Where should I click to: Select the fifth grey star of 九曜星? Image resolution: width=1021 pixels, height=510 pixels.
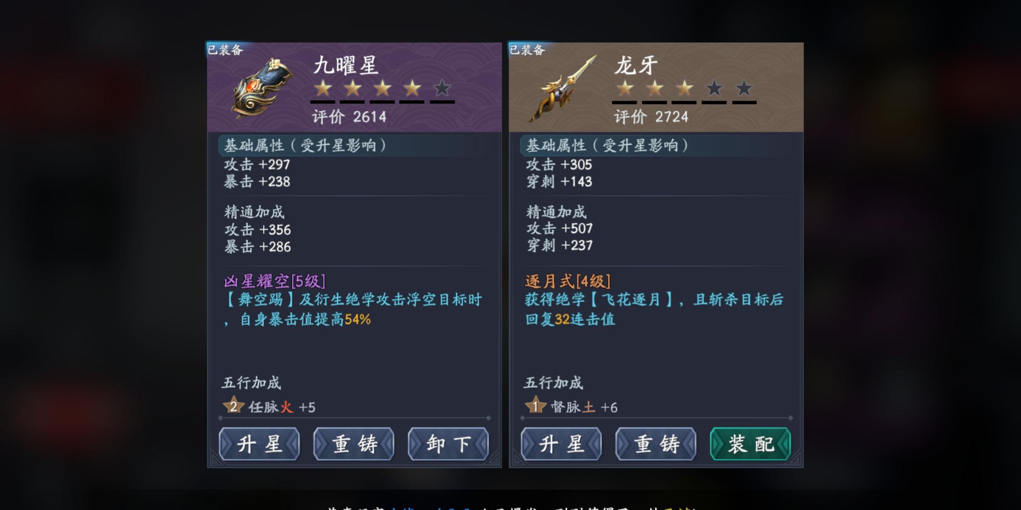pyautogui.click(x=442, y=88)
